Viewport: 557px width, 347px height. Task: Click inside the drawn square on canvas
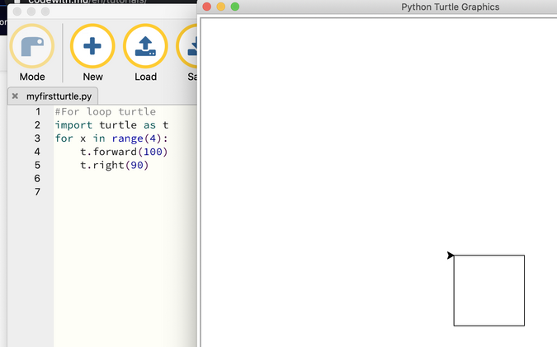point(489,290)
